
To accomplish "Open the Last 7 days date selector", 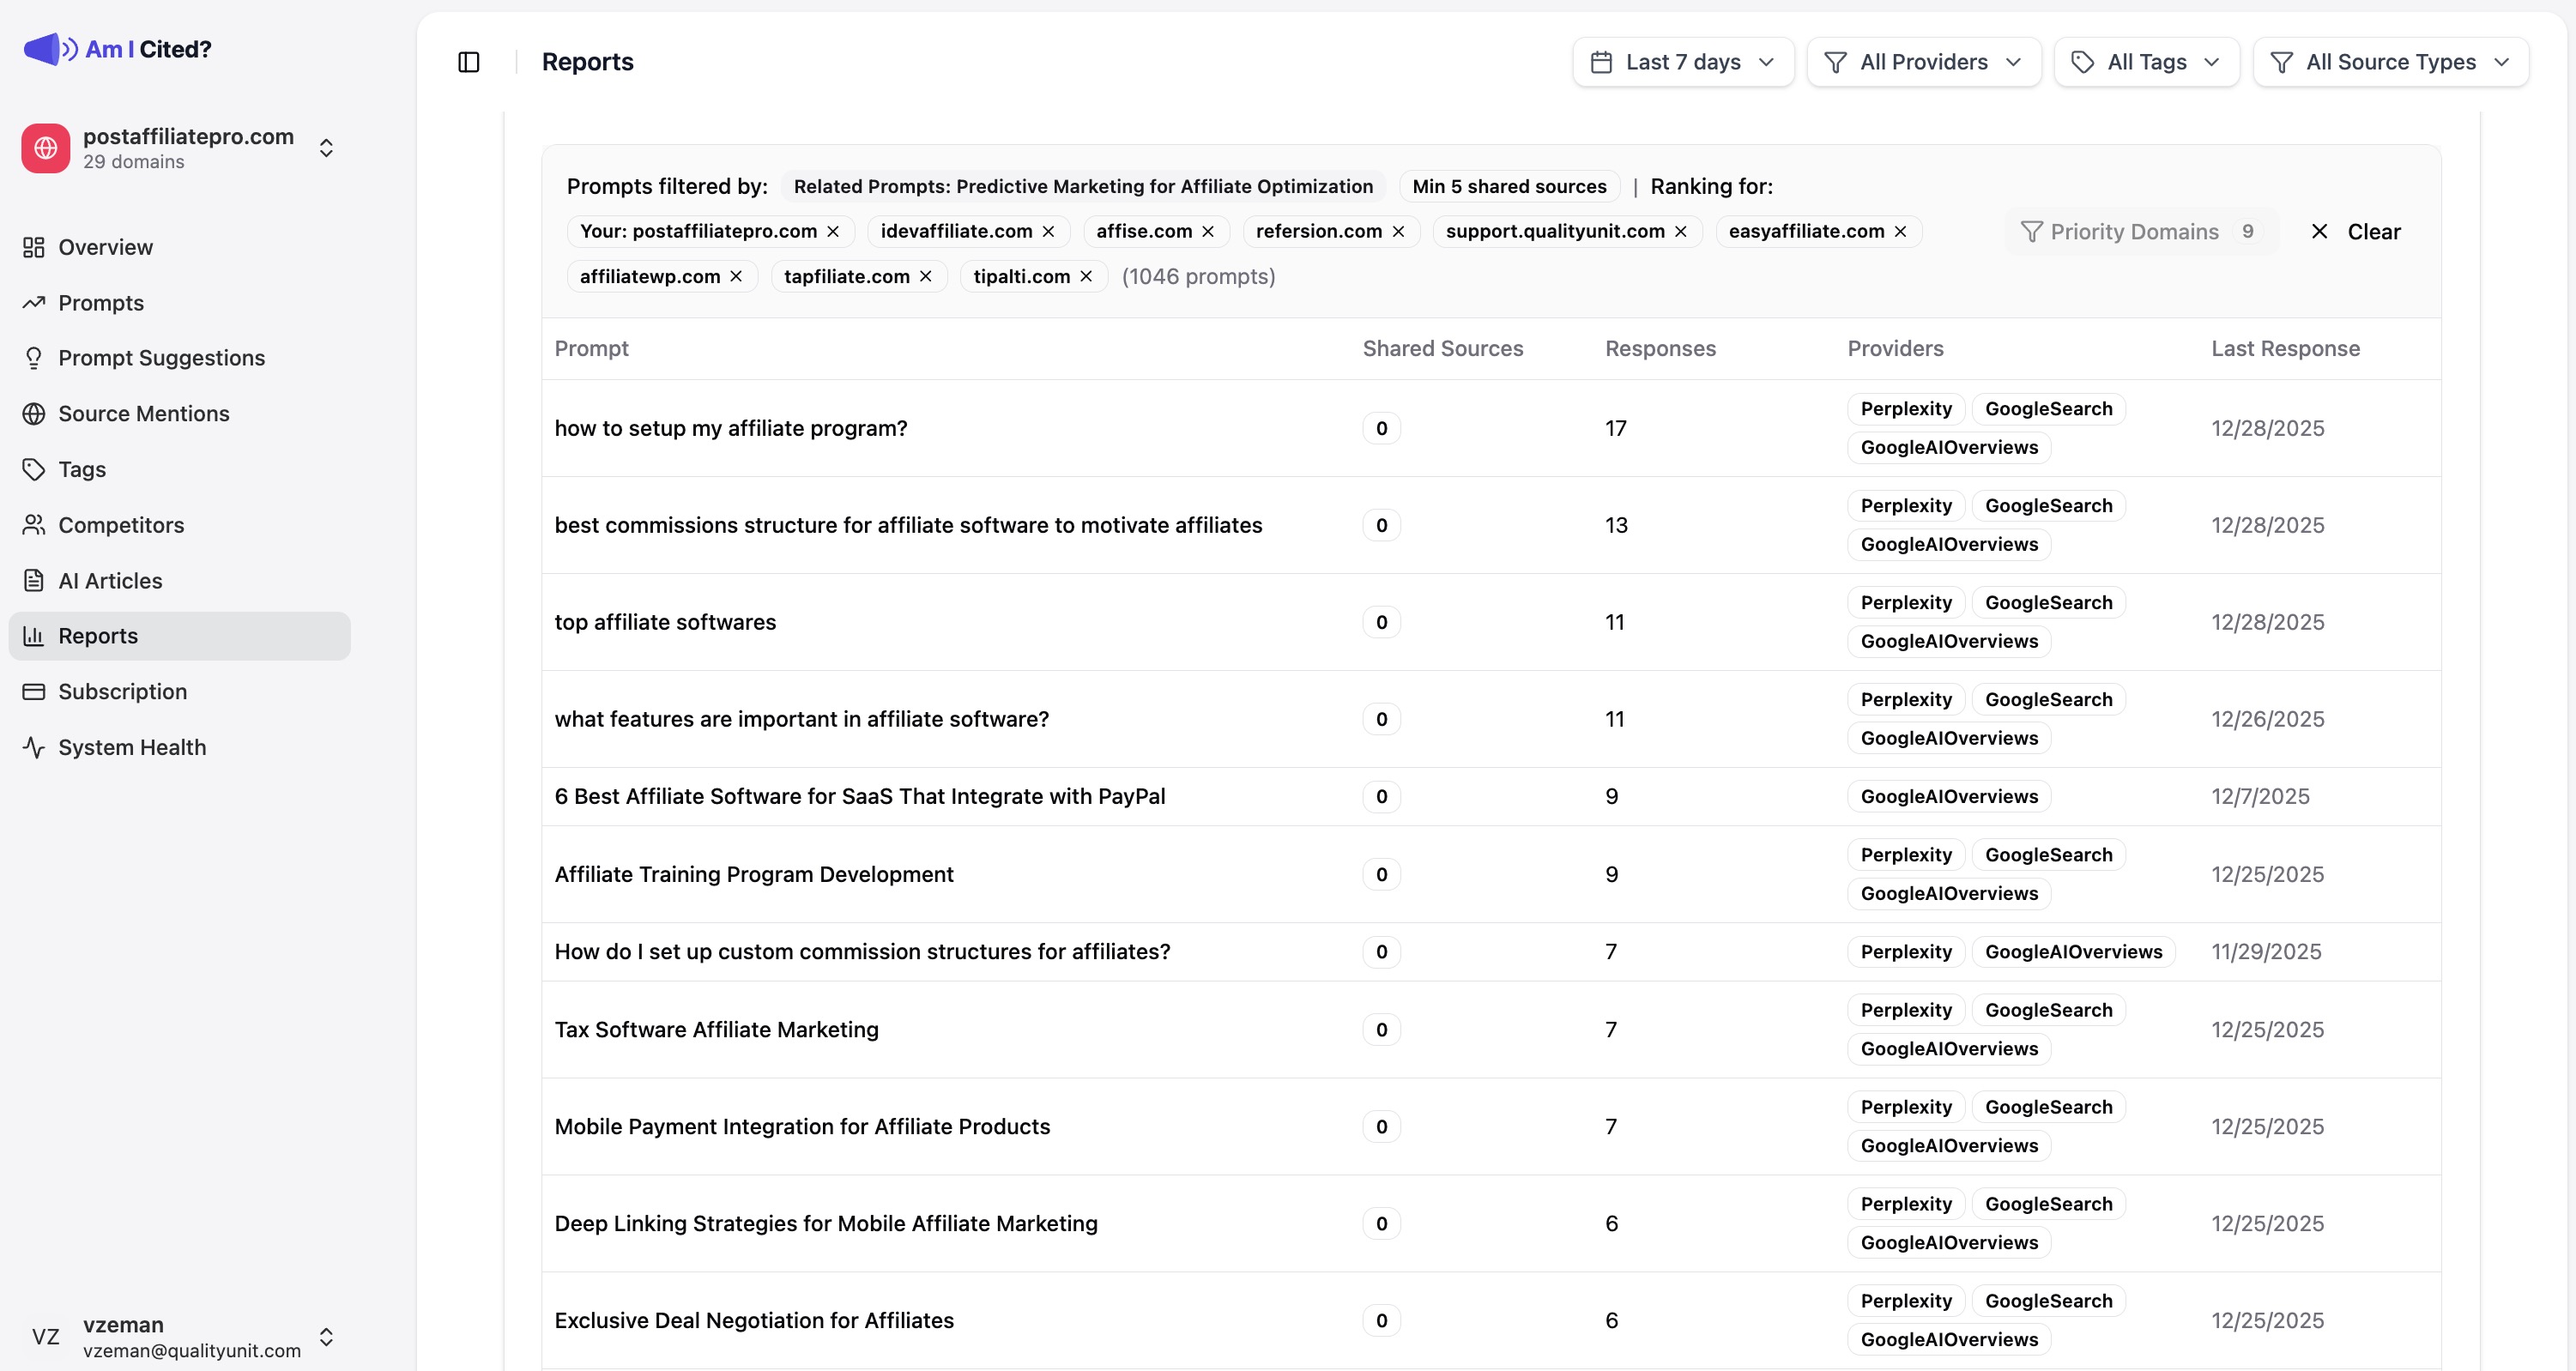I will (x=1682, y=61).
